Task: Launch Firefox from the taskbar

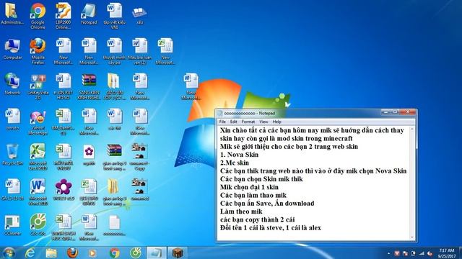Action: [72, 253]
